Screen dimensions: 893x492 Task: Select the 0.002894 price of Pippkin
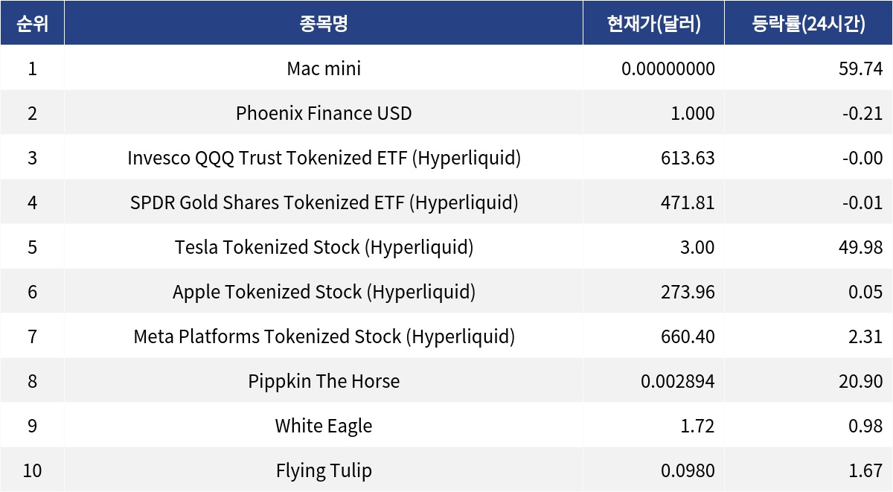point(677,381)
